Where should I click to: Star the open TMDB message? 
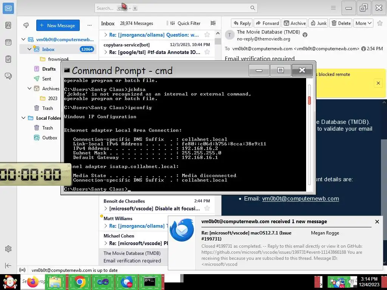pos(380,23)
